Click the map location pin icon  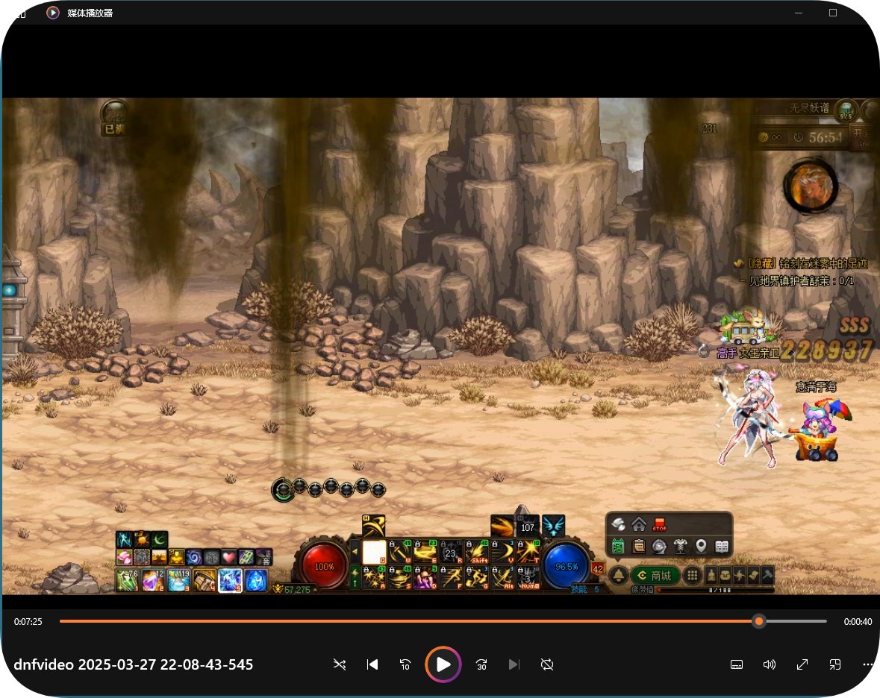(701, 546)
